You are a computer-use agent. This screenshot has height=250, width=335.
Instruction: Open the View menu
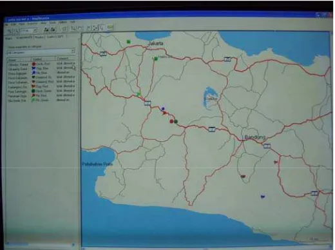44,23
